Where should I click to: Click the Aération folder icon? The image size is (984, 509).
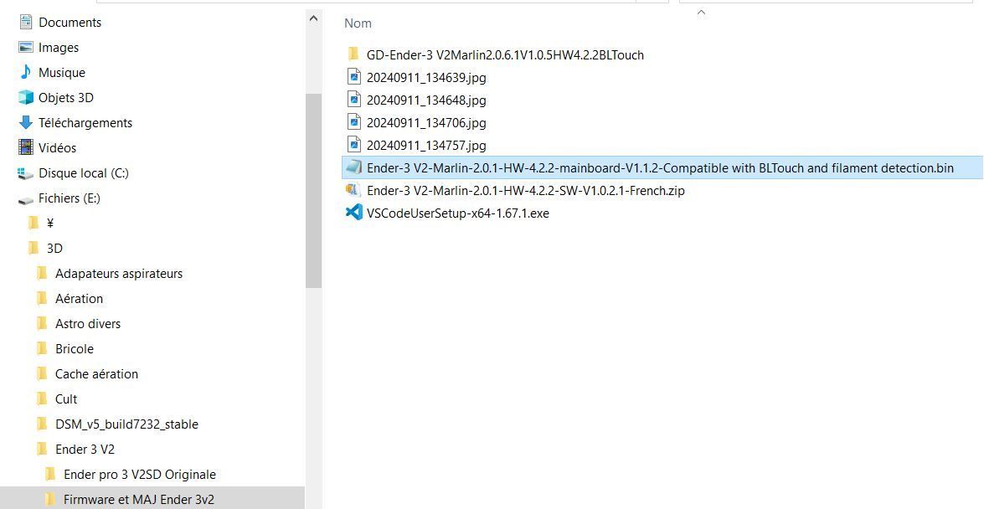[42, 297]
